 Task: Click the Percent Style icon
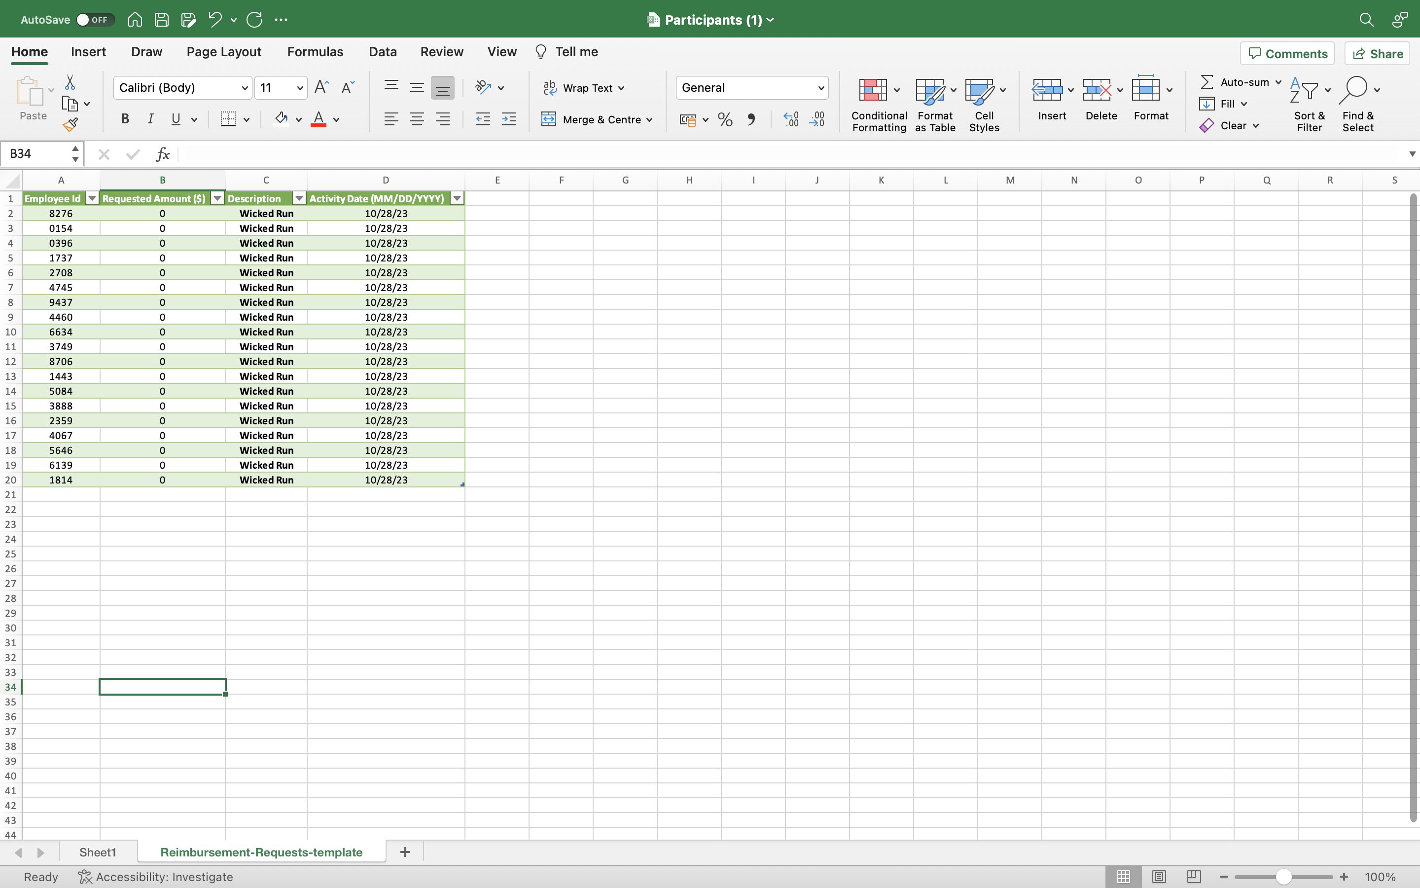[x=725, y=120]
